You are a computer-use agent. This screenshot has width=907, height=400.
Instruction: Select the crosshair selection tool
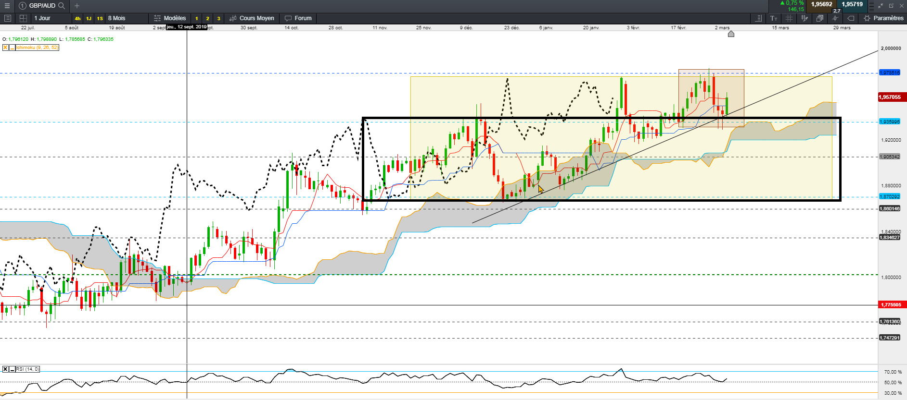pos(789,18)
